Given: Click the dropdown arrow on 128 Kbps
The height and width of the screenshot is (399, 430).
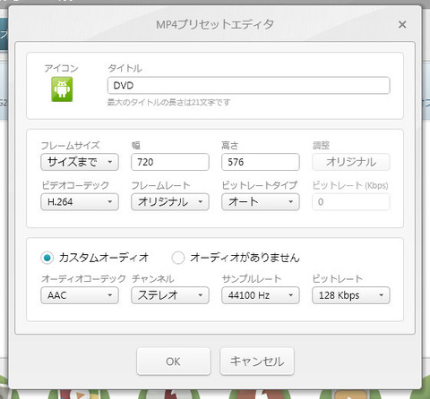Looking at the screenshot, I should click(381, 295).
